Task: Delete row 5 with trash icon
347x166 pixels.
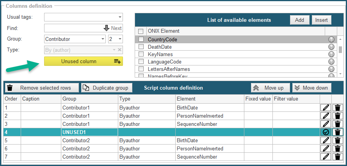Action: (338, 140)
